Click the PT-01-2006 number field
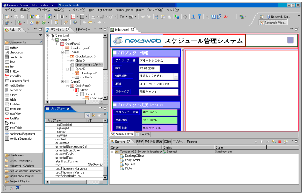 click(149, 69)
